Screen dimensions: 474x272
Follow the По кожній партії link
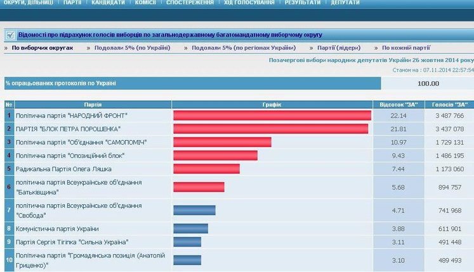pos(406,48)
